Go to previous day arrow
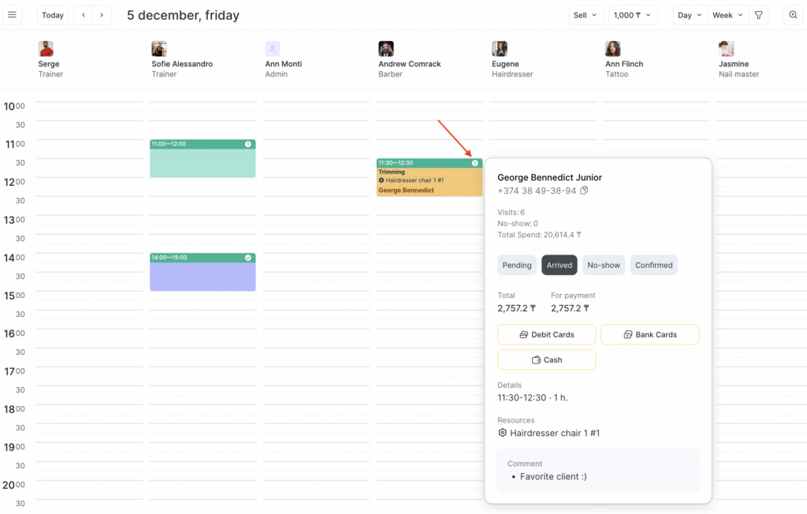The height and width of the screenshot is (514, 807). tap(84, 15)
